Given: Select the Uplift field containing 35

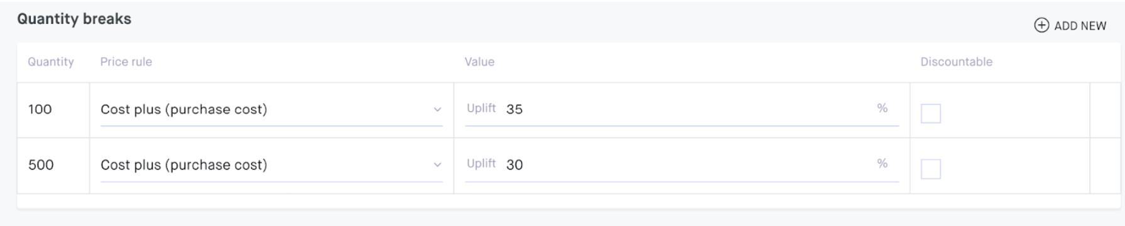Looking at the screenshot, I should [682, 109].
